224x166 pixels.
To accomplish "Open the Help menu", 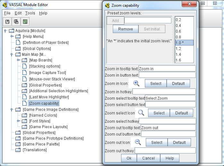I will [43, 13].
